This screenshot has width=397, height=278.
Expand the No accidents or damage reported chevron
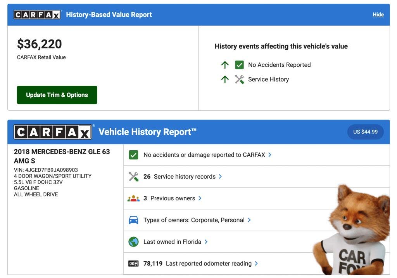click(x=270, y=155)
